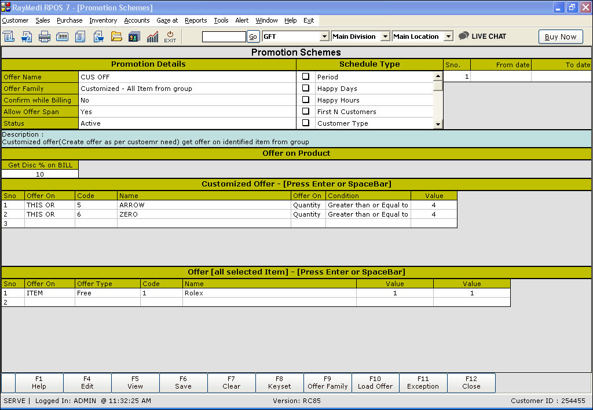The height and width of the screenshot is (410, 593).
Task: Check the First N Customers checkbox
Action: click(306, 111)
